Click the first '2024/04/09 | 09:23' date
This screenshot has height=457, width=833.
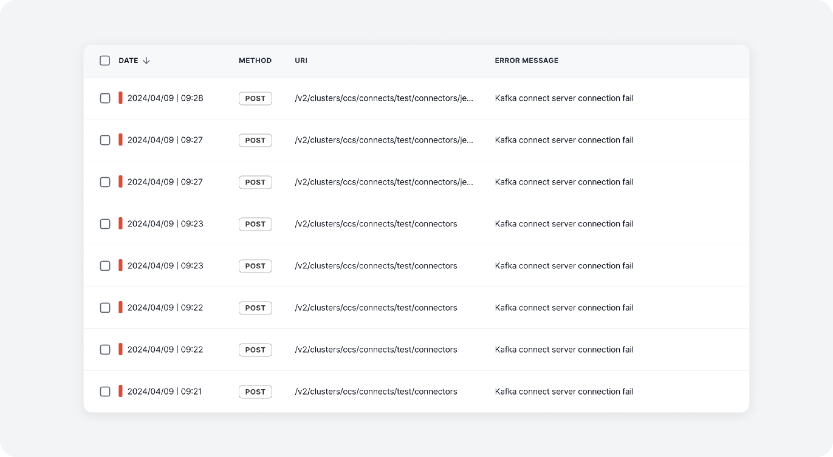coord(165,224)
